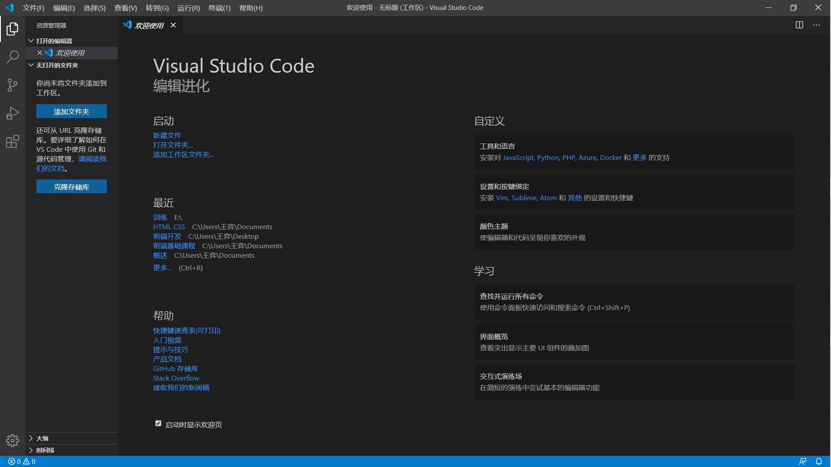This screenshot has height=467, width=831.
Task: Open the 文件(F) menu
Action: tap(33, 8)
